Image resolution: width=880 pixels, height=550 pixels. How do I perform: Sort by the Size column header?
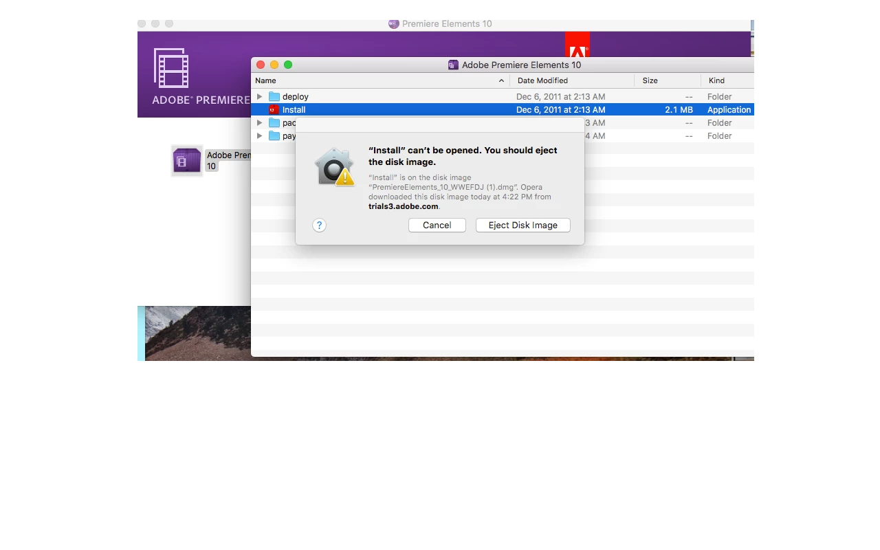(668, 80)
